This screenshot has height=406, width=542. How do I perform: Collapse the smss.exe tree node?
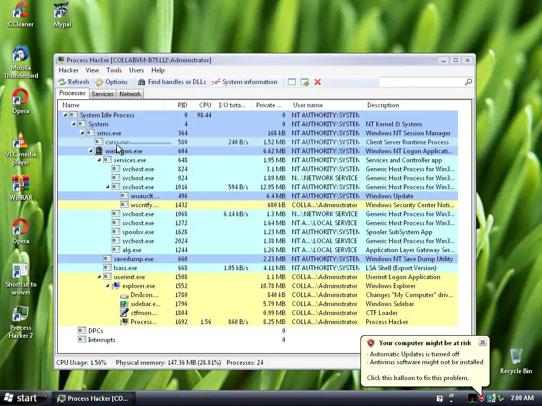tap(82, 133)
